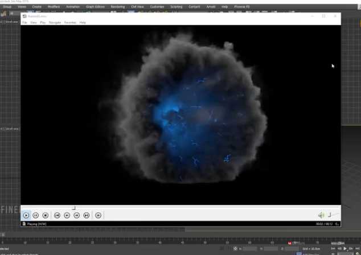Stop playback in the media player
This screenshot has height=255, width=361.
pyautogui.click(x=46, y=215)
